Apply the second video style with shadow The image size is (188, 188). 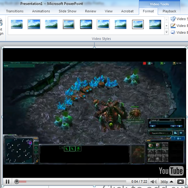point(34,24)
